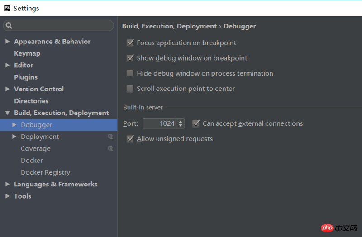
Task: Expand the Appearance & Behavior section
Action: tap(7, 42)
